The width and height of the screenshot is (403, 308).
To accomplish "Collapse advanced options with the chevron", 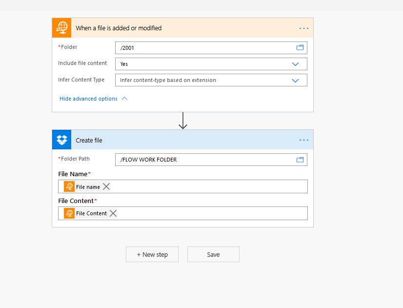I will (124, 99).
